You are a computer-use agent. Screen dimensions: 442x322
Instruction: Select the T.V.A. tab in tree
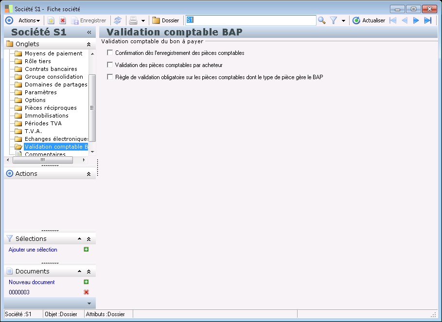tap(33, 131)
